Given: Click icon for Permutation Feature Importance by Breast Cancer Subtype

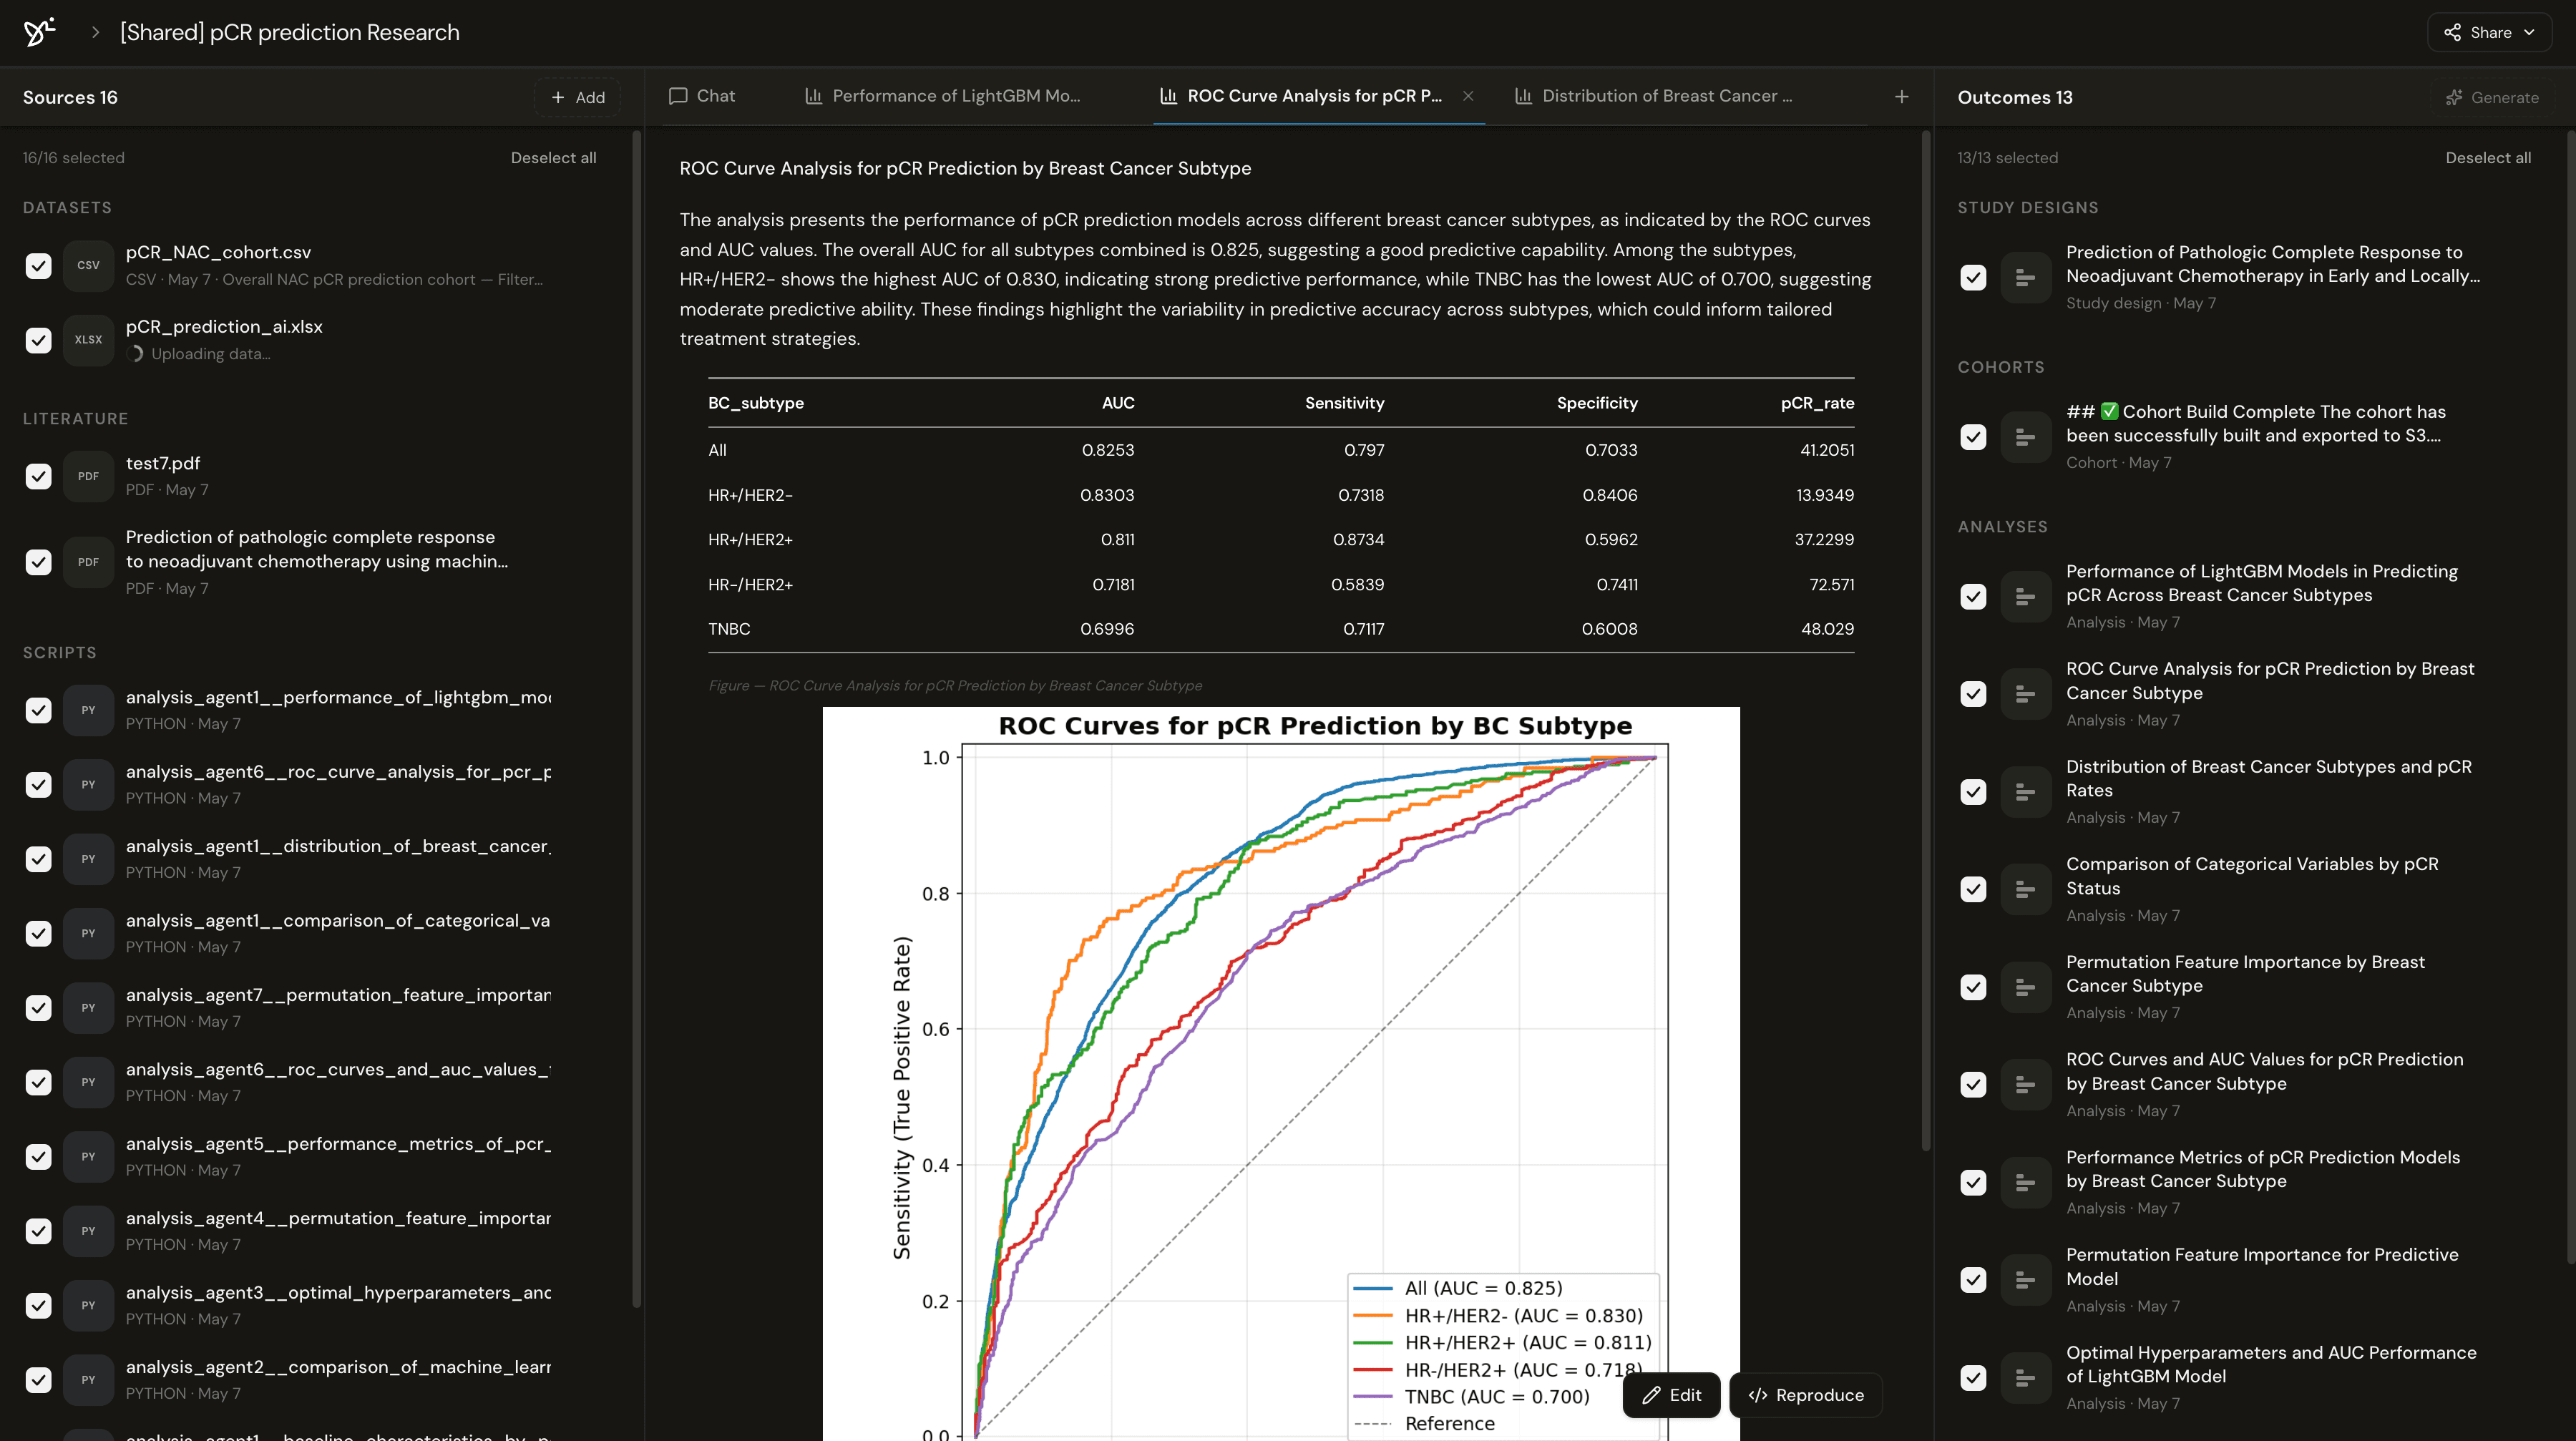Looking at the screenshot, I should [2025, 987].
